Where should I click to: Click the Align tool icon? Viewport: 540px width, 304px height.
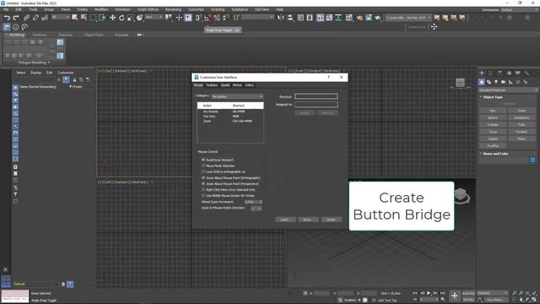(289, 18)
